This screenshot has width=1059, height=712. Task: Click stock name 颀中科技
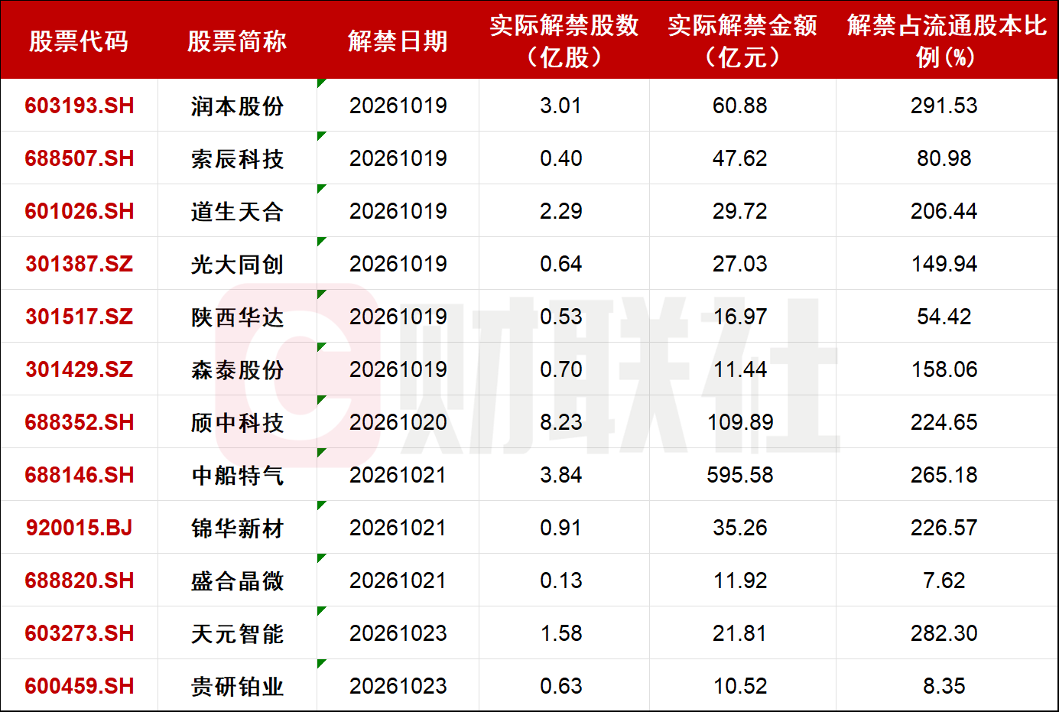click(237, 423)
